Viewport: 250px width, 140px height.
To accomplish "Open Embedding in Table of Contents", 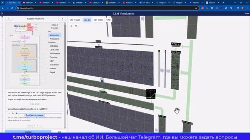I will (x=54, y=46).
